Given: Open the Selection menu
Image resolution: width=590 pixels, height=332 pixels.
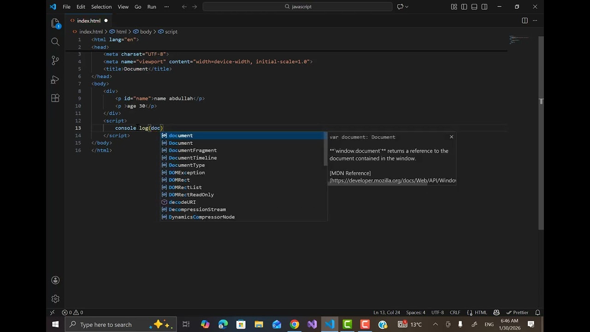Looking at the screenshot, I should (101, 6).
